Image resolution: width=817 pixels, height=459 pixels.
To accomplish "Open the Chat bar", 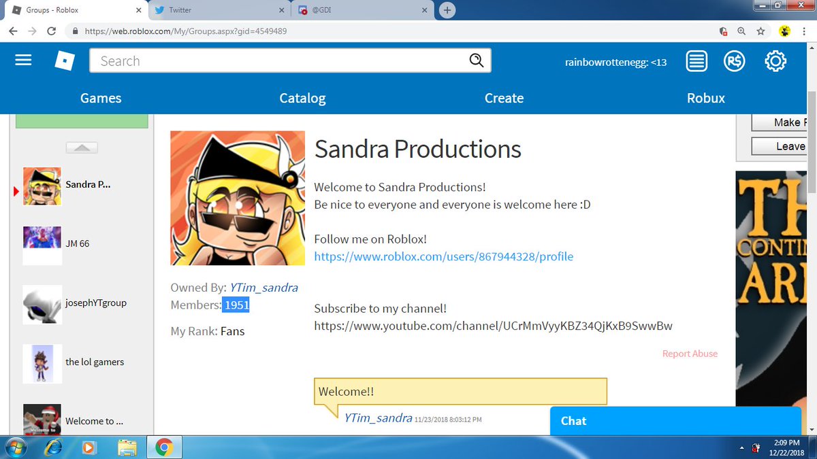I will pos(675,421).
